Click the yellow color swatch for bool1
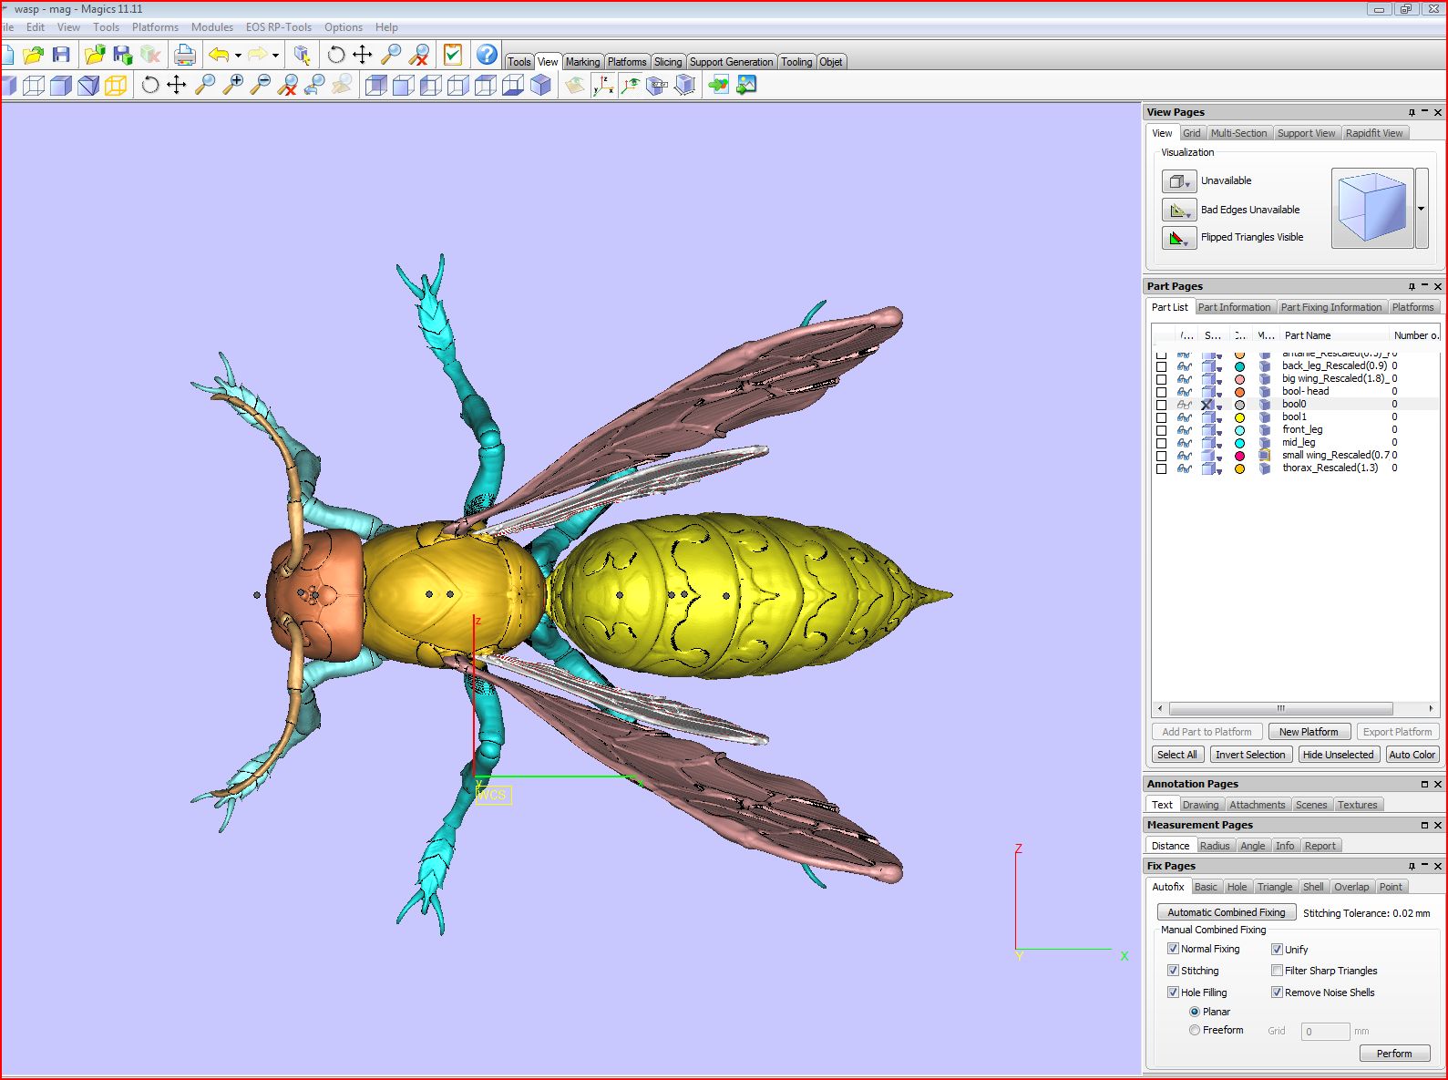 point(1239,417)
